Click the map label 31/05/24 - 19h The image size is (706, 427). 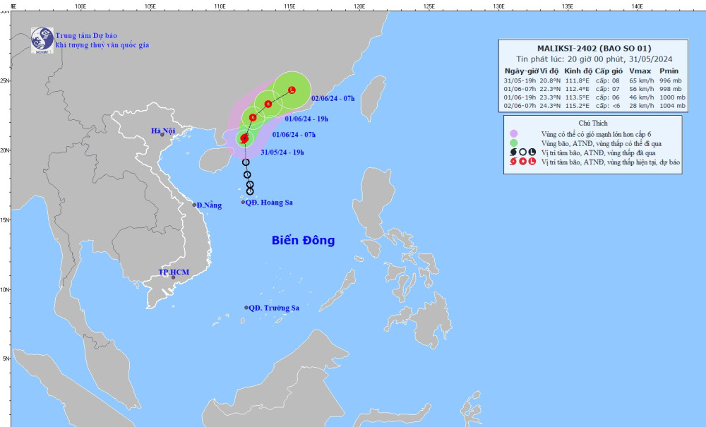click(282, 152)
